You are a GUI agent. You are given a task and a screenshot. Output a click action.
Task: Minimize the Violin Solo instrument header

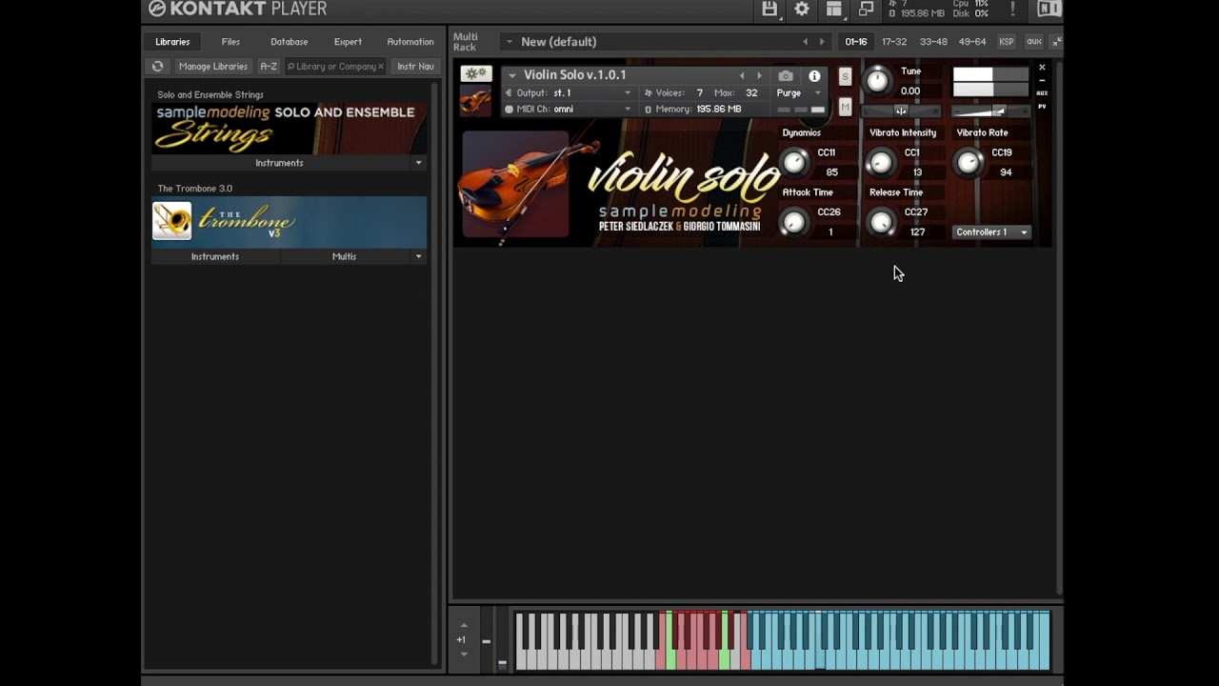[1042, 80]
